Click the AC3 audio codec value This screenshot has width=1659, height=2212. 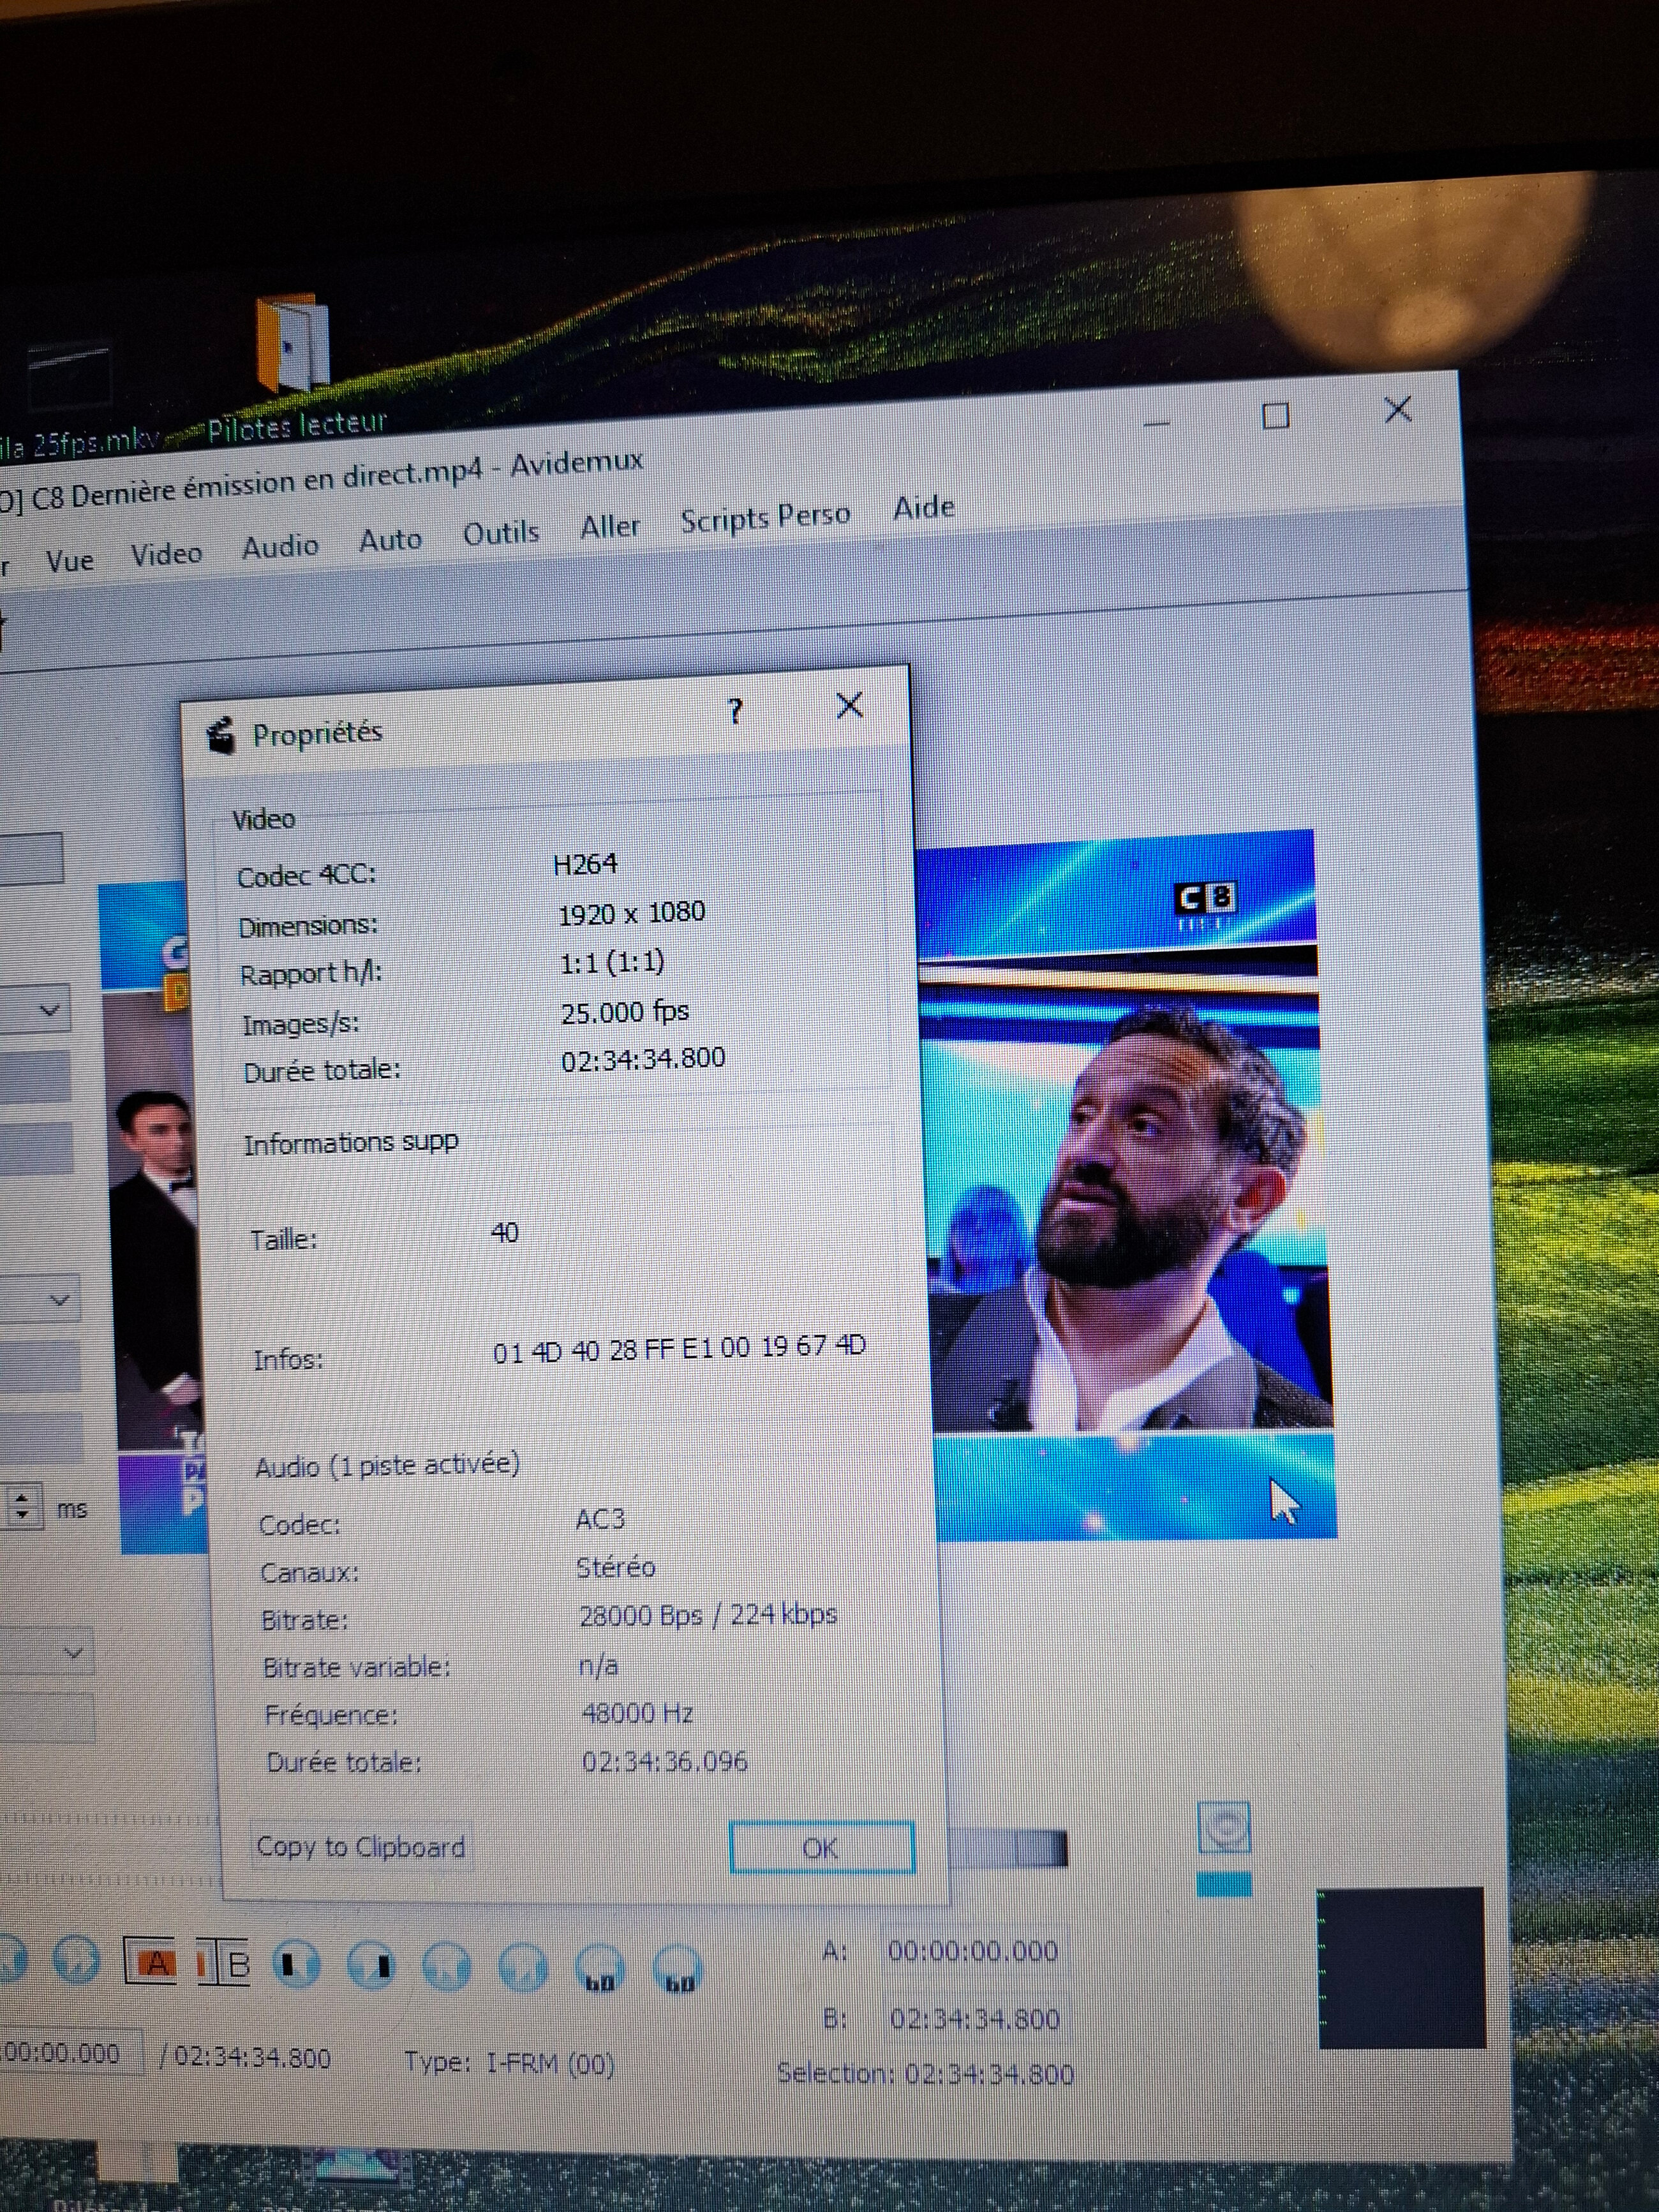tap(600, 1519)
